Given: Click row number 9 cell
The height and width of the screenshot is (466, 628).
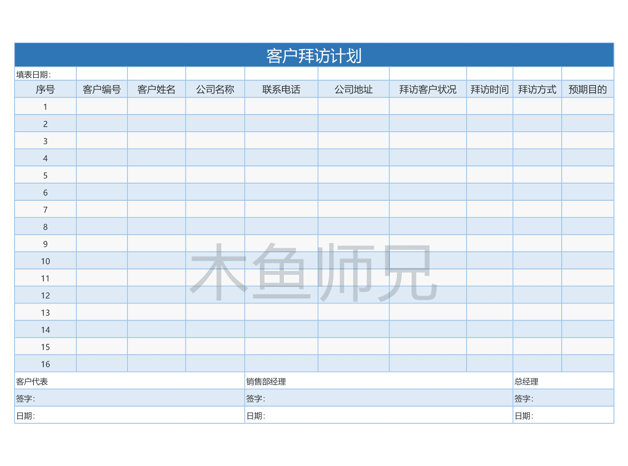Looking at the screenshot, I should (x=45, y=243).
